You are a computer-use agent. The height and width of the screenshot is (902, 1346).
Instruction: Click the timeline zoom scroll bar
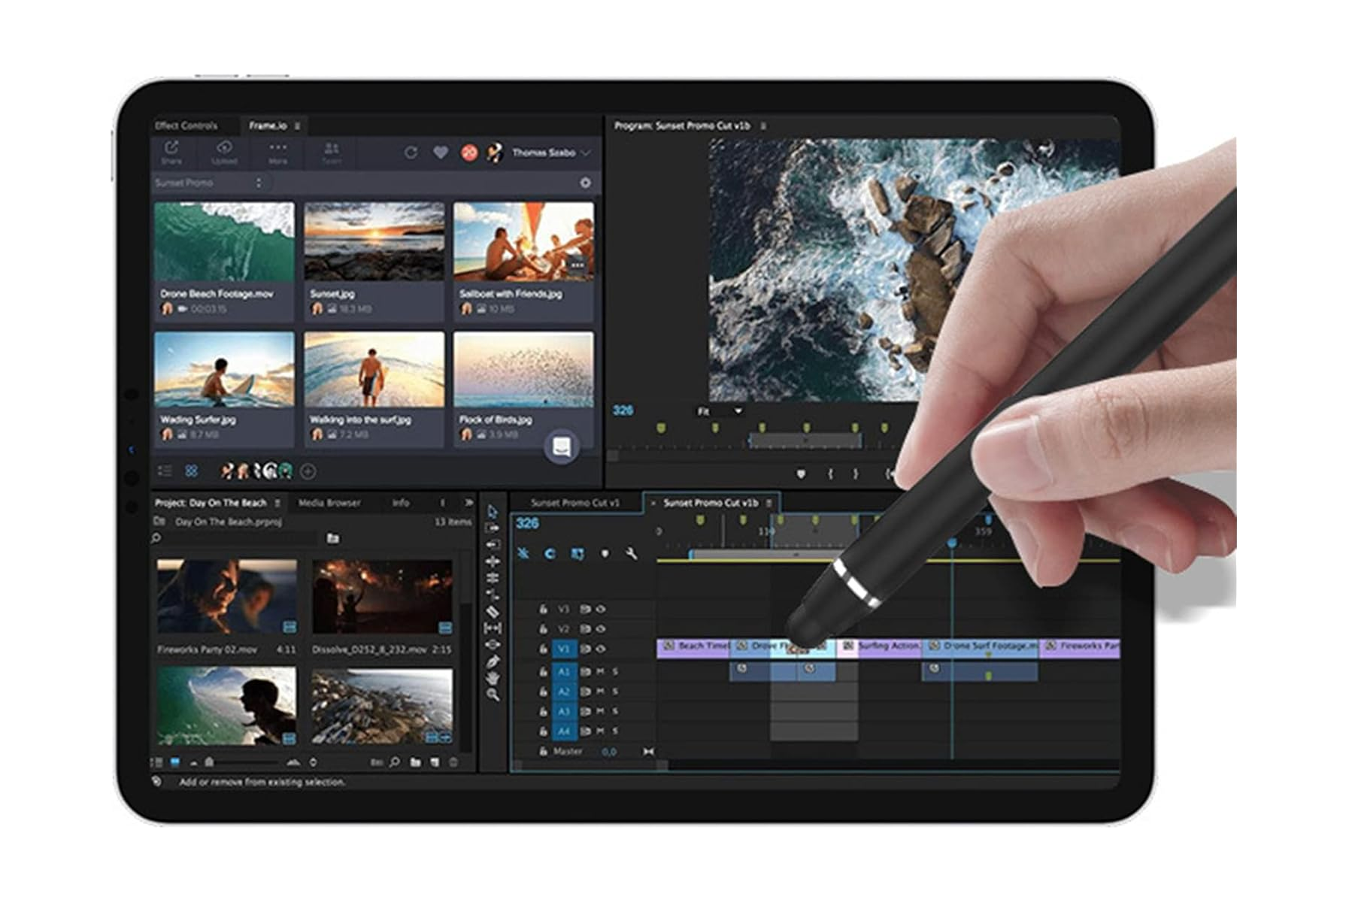(590, 765)
